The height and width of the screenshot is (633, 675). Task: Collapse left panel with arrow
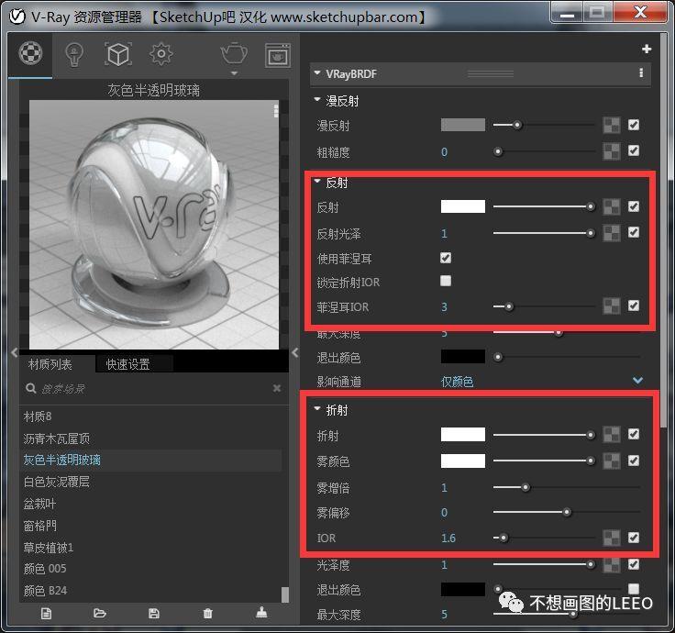pos(15,352)
